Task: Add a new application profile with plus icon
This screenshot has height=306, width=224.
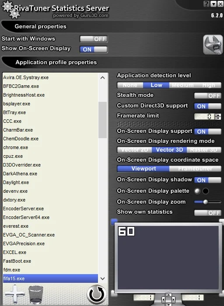Action: (15, 294)
